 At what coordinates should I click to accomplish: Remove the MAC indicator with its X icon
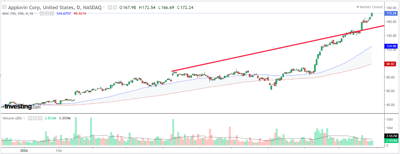point(52,13)
